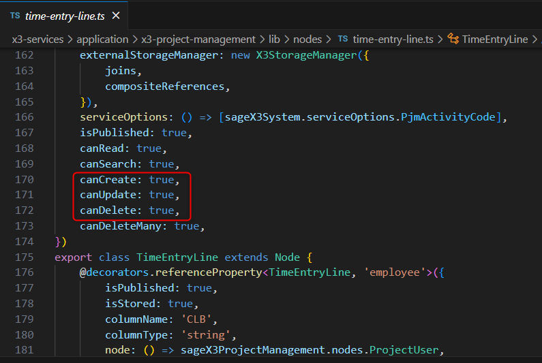The image size is (542, 363).
Task: Click on 'canRead' property
Action: [x=102, y=148]
